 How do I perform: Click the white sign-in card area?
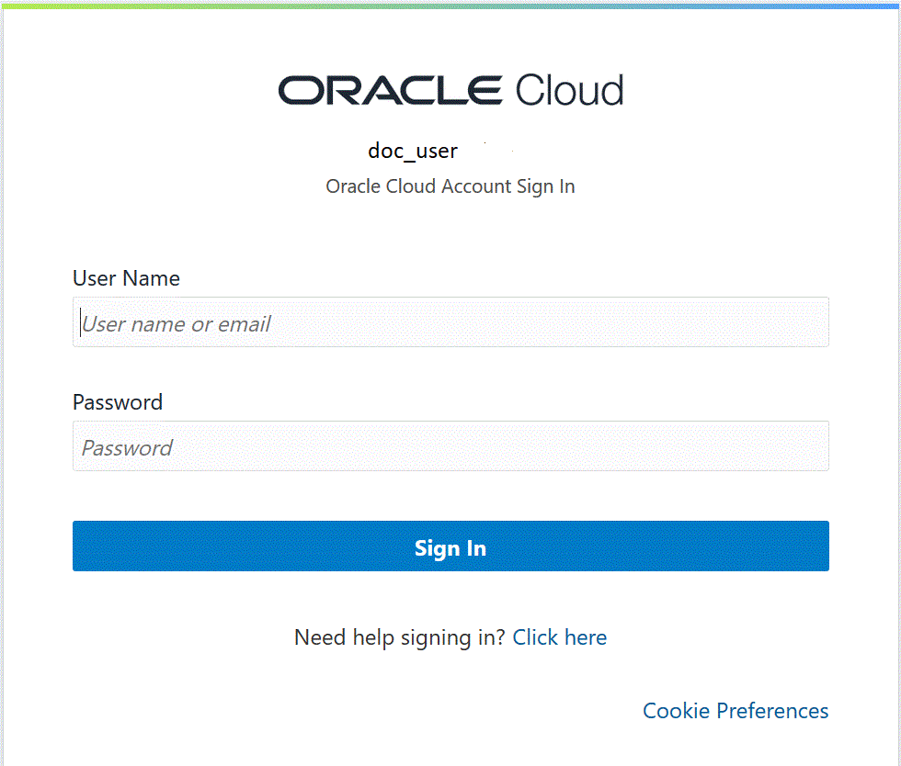click(450, 230)
